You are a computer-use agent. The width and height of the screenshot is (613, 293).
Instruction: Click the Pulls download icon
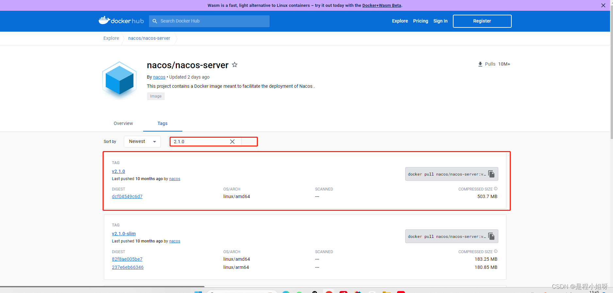click(480, 64)
